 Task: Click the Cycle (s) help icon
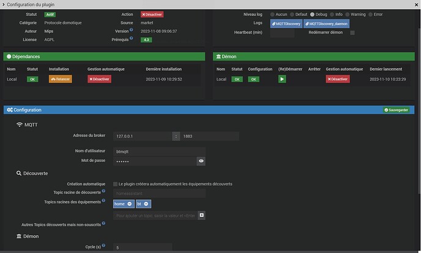point(103,246)
